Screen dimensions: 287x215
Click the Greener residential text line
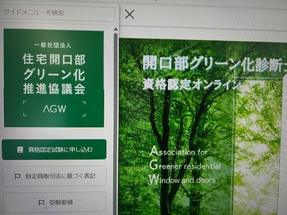point(185,166)
